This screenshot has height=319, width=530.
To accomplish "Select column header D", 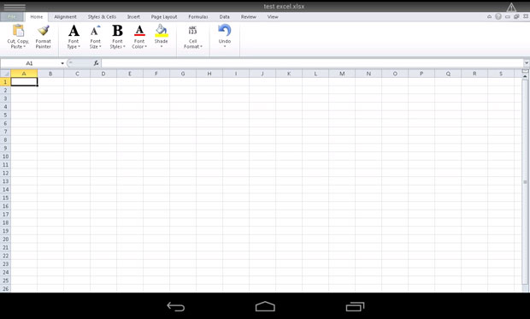I will (x=103, y=74).
